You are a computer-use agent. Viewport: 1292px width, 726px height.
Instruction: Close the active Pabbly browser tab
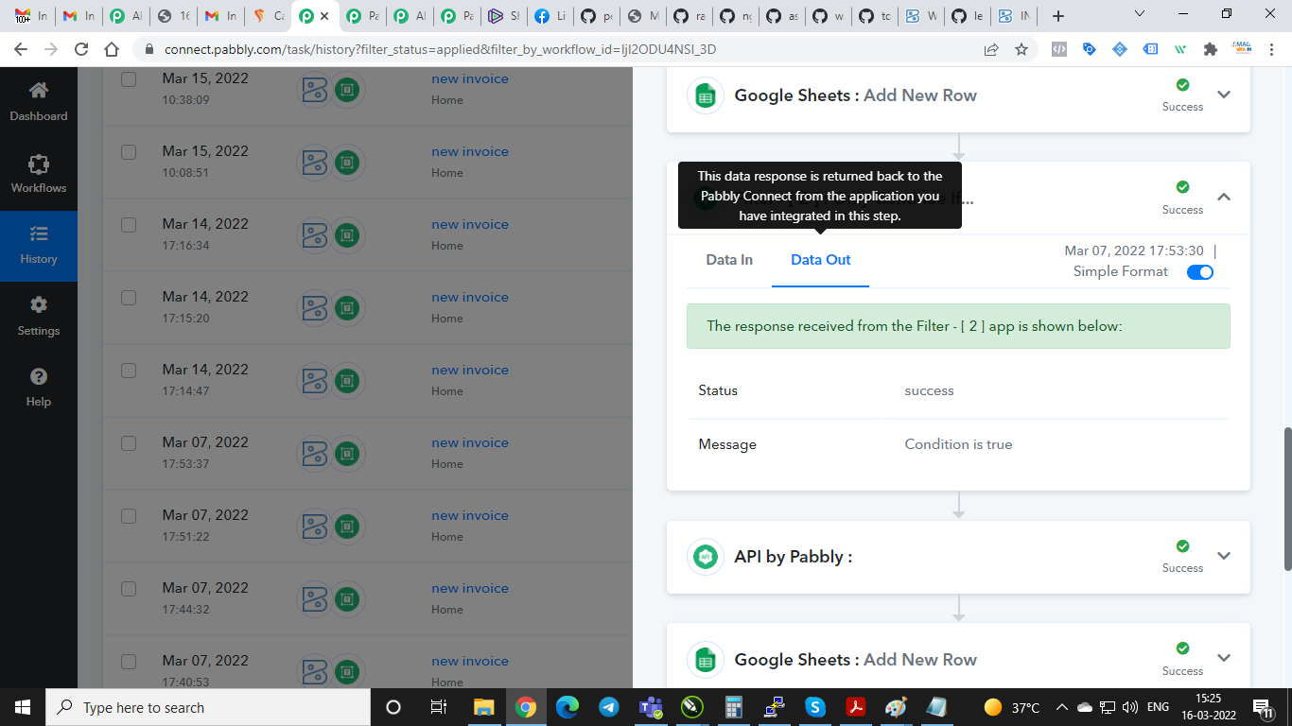click(324, 16)
